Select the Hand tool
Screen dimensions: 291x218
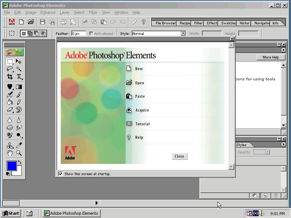10,153
